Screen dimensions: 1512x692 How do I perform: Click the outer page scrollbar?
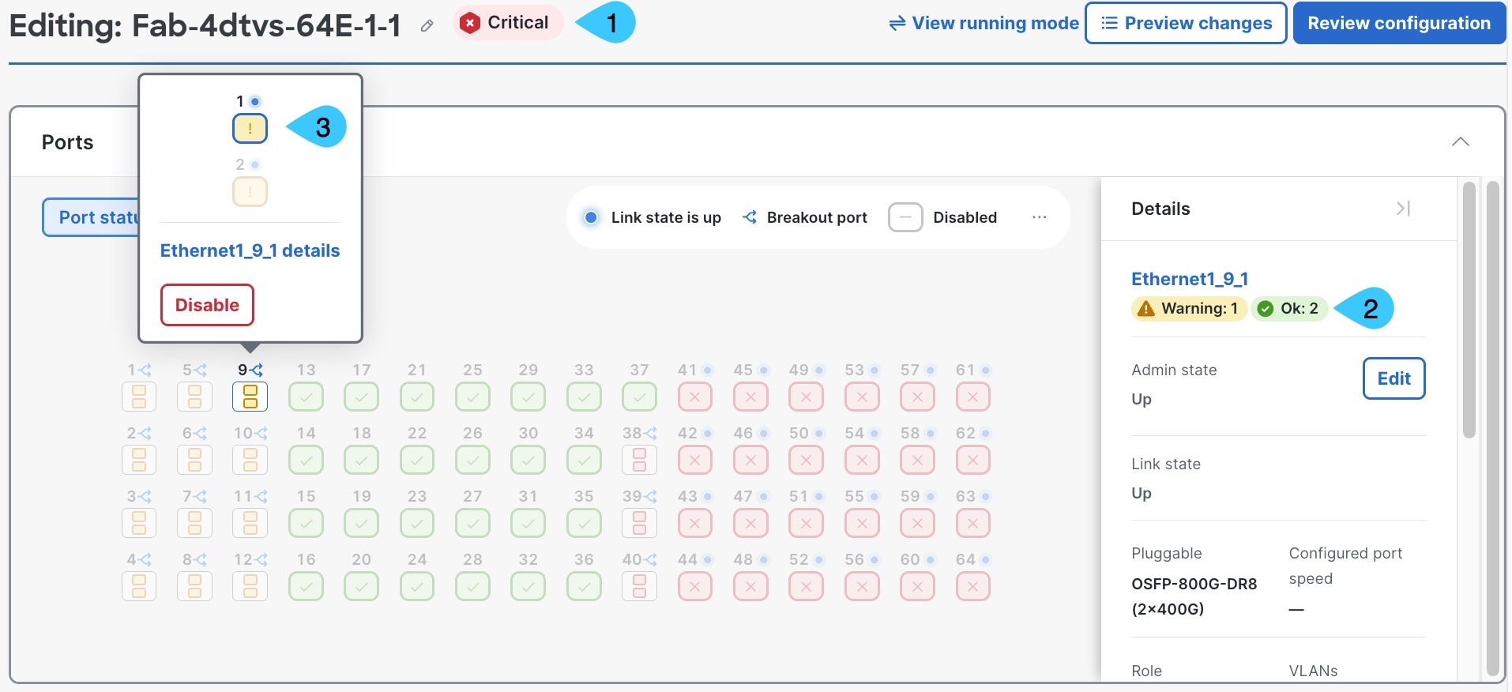(x=1492, y=429)
